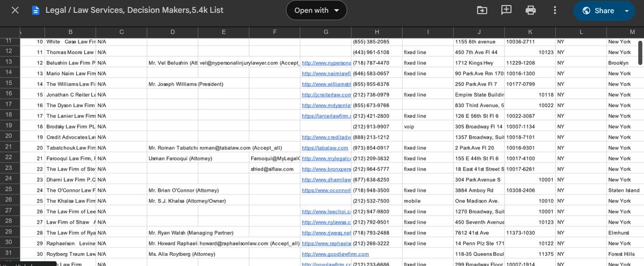The image size is (644, 266).
Task: Click zip code '10308-2406'
Action: tap(521, 190)
